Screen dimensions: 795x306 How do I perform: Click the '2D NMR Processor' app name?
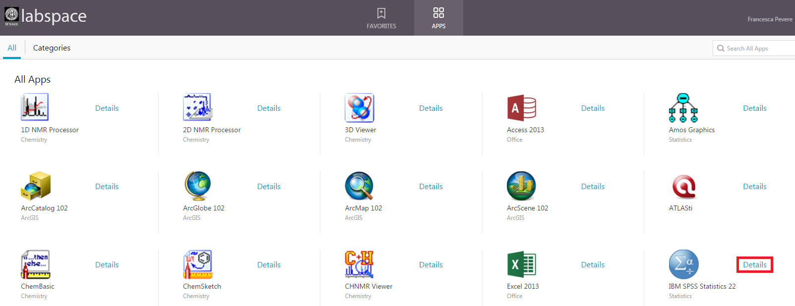point(212,130)
